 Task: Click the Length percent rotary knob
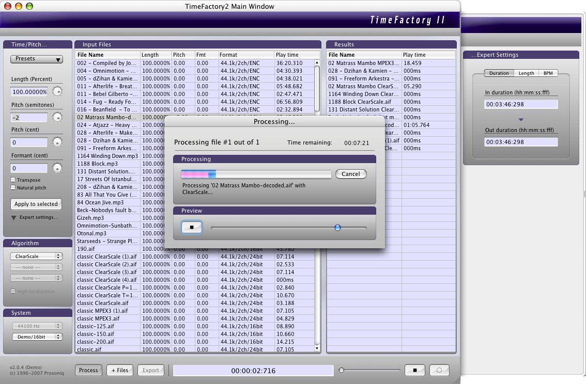[57, 92]
